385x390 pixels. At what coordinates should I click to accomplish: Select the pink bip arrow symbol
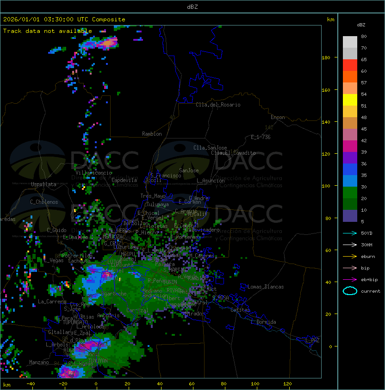350,268
